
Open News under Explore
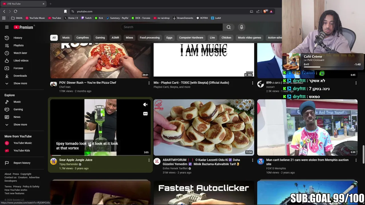17,117
